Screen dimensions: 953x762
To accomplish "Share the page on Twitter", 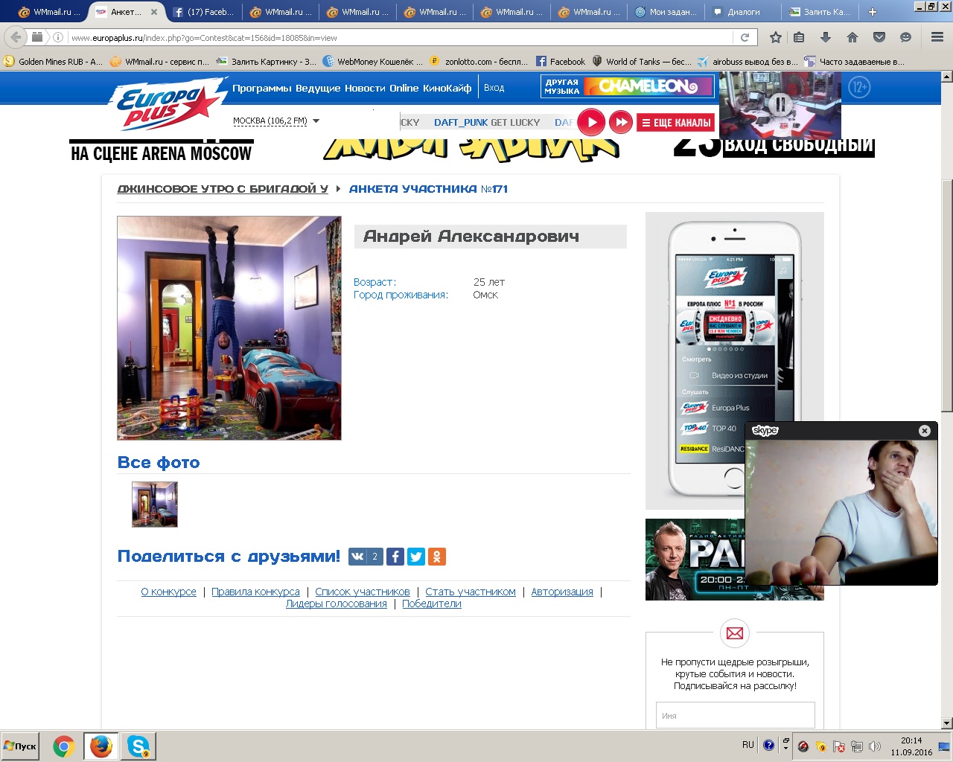I will (x=416, y=557).
